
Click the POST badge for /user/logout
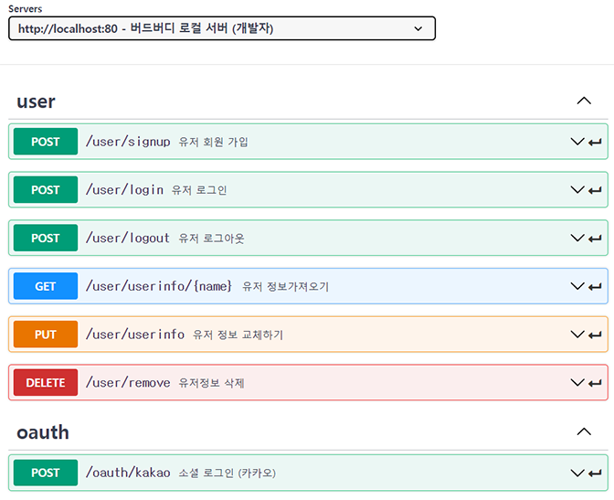[46, 238]
